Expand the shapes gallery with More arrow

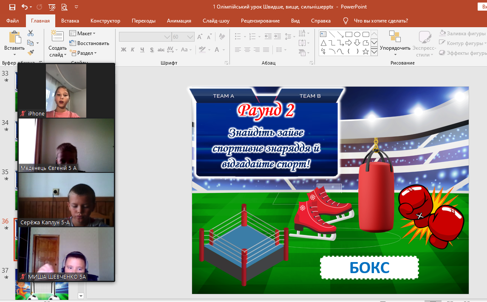click(x=374, y=52)
